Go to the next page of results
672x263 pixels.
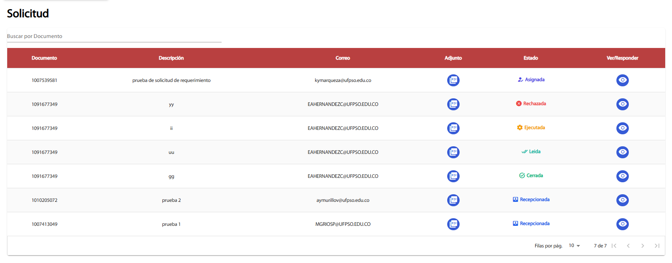(x=642, y=246)
